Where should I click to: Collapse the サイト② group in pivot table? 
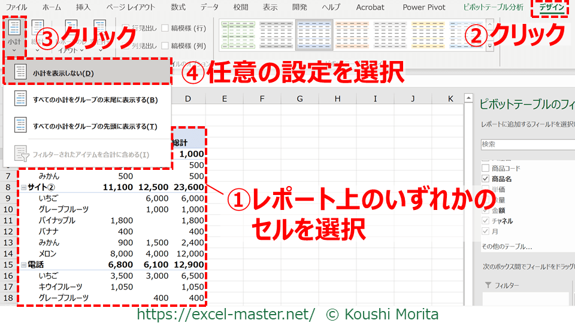pyautogui.click(x=23, y=187)
